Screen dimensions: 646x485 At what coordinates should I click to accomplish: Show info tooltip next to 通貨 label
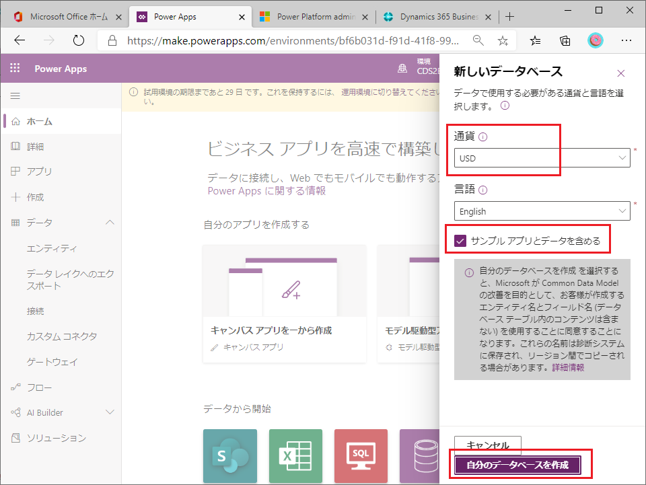(483, 137)
